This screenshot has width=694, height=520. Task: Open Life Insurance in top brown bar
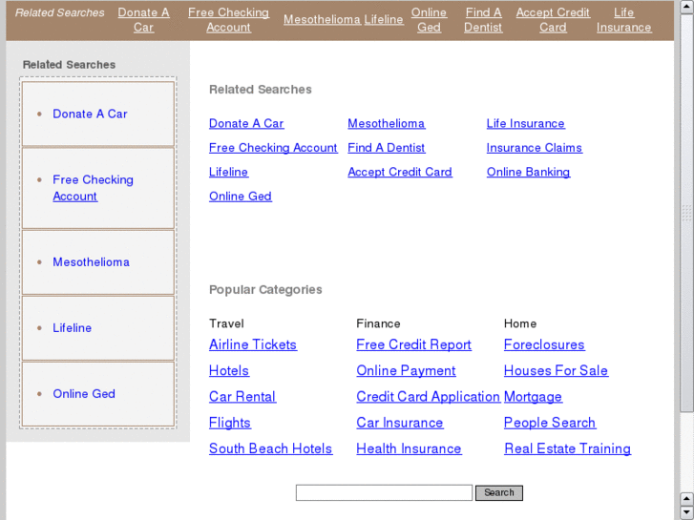tap(623, 20)
